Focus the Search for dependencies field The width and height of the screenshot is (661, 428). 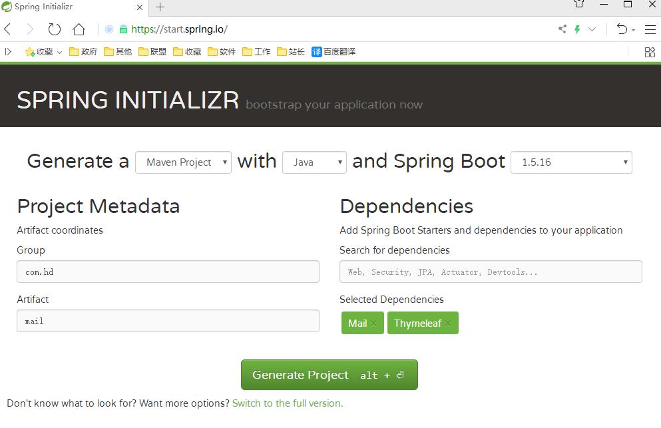click(x=491, y=272)
